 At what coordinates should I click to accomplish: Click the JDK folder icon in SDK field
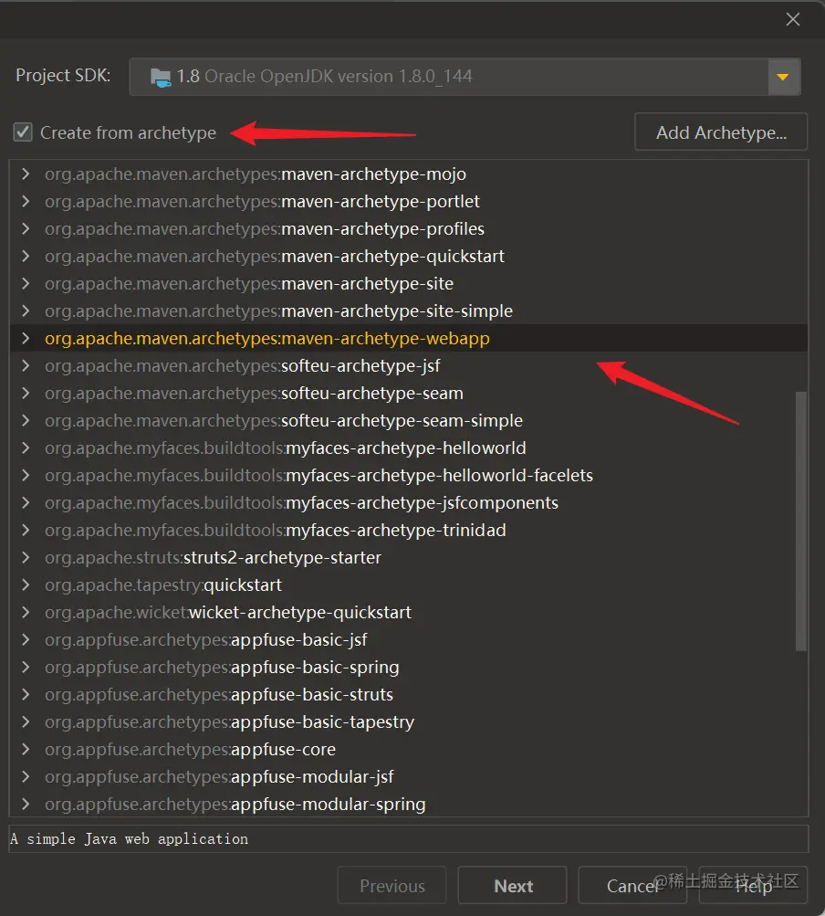point(161,77)
